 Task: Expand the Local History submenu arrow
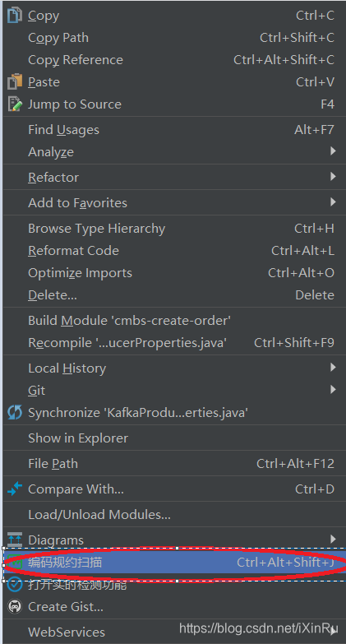333,368
